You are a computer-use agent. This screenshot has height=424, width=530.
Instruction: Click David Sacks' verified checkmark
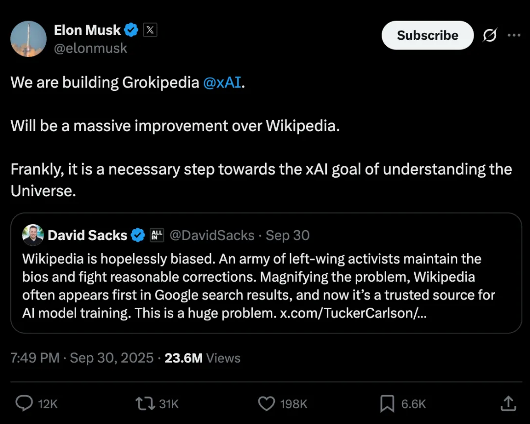click(138, 235)
